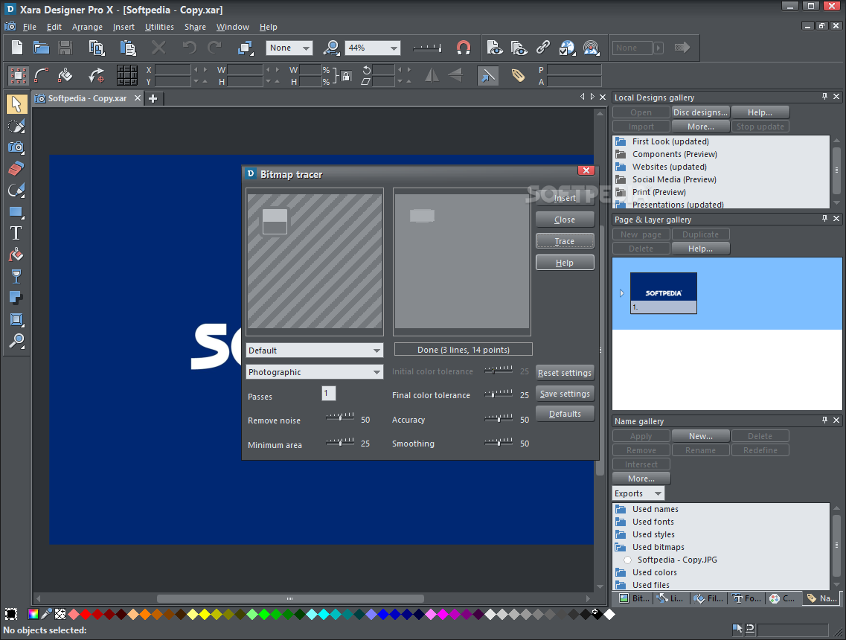846x640 pixels.
Task: Click the Insert button in Bitmap tracer
Action: pos(565,198)
